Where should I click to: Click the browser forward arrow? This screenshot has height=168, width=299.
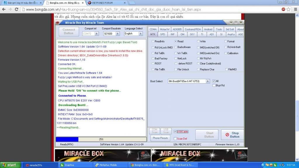coord(10,9)
